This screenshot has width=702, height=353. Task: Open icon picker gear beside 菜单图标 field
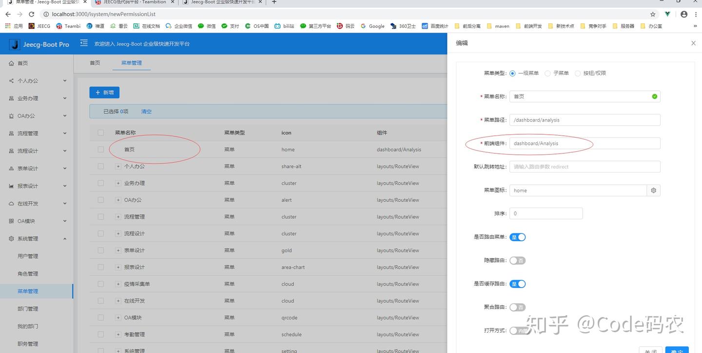654,190
